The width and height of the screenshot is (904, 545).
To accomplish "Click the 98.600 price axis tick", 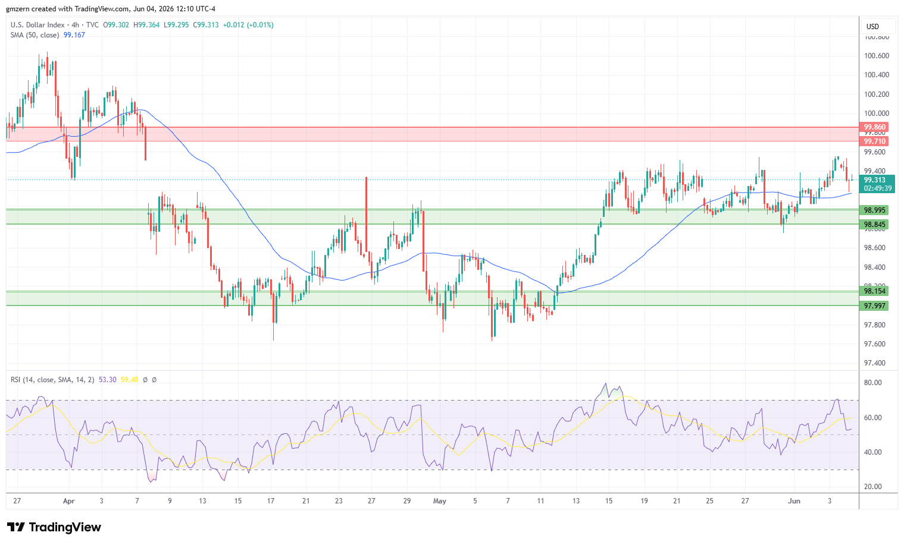I will click(x=874, y=248).
